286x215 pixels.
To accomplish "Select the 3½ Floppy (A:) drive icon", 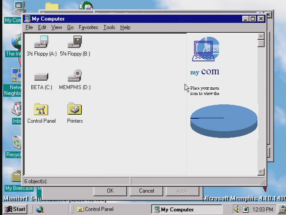I will 41,42.
